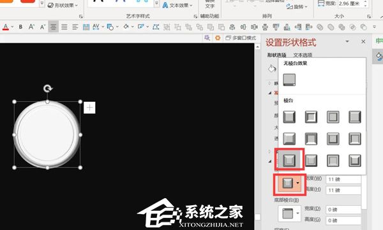Viewport: 383px width, 230px height.
Task: Select second bevel preset in first 棱台 row
Action: click(x=311, y=117)
